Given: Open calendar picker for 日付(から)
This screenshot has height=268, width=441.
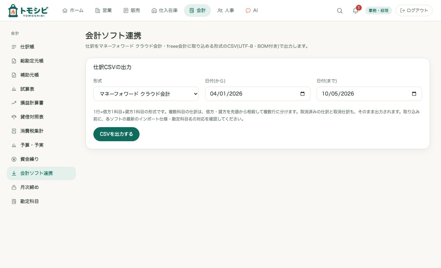Looking at the screenshot, I should coord(302,94).
